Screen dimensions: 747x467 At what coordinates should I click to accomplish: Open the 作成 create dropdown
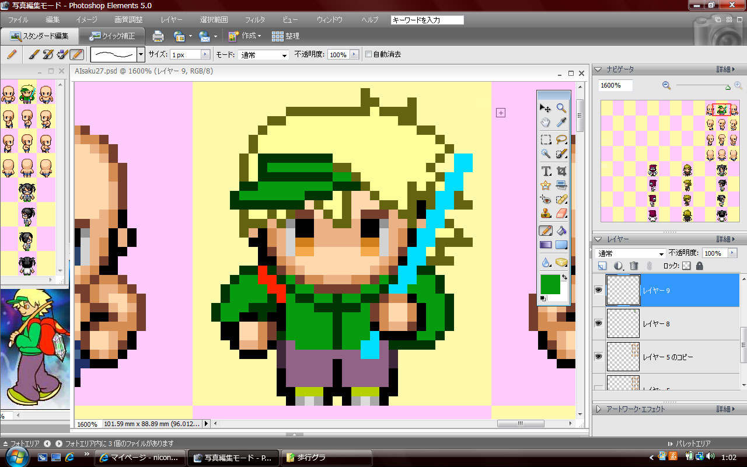click(x=245, y=36)
